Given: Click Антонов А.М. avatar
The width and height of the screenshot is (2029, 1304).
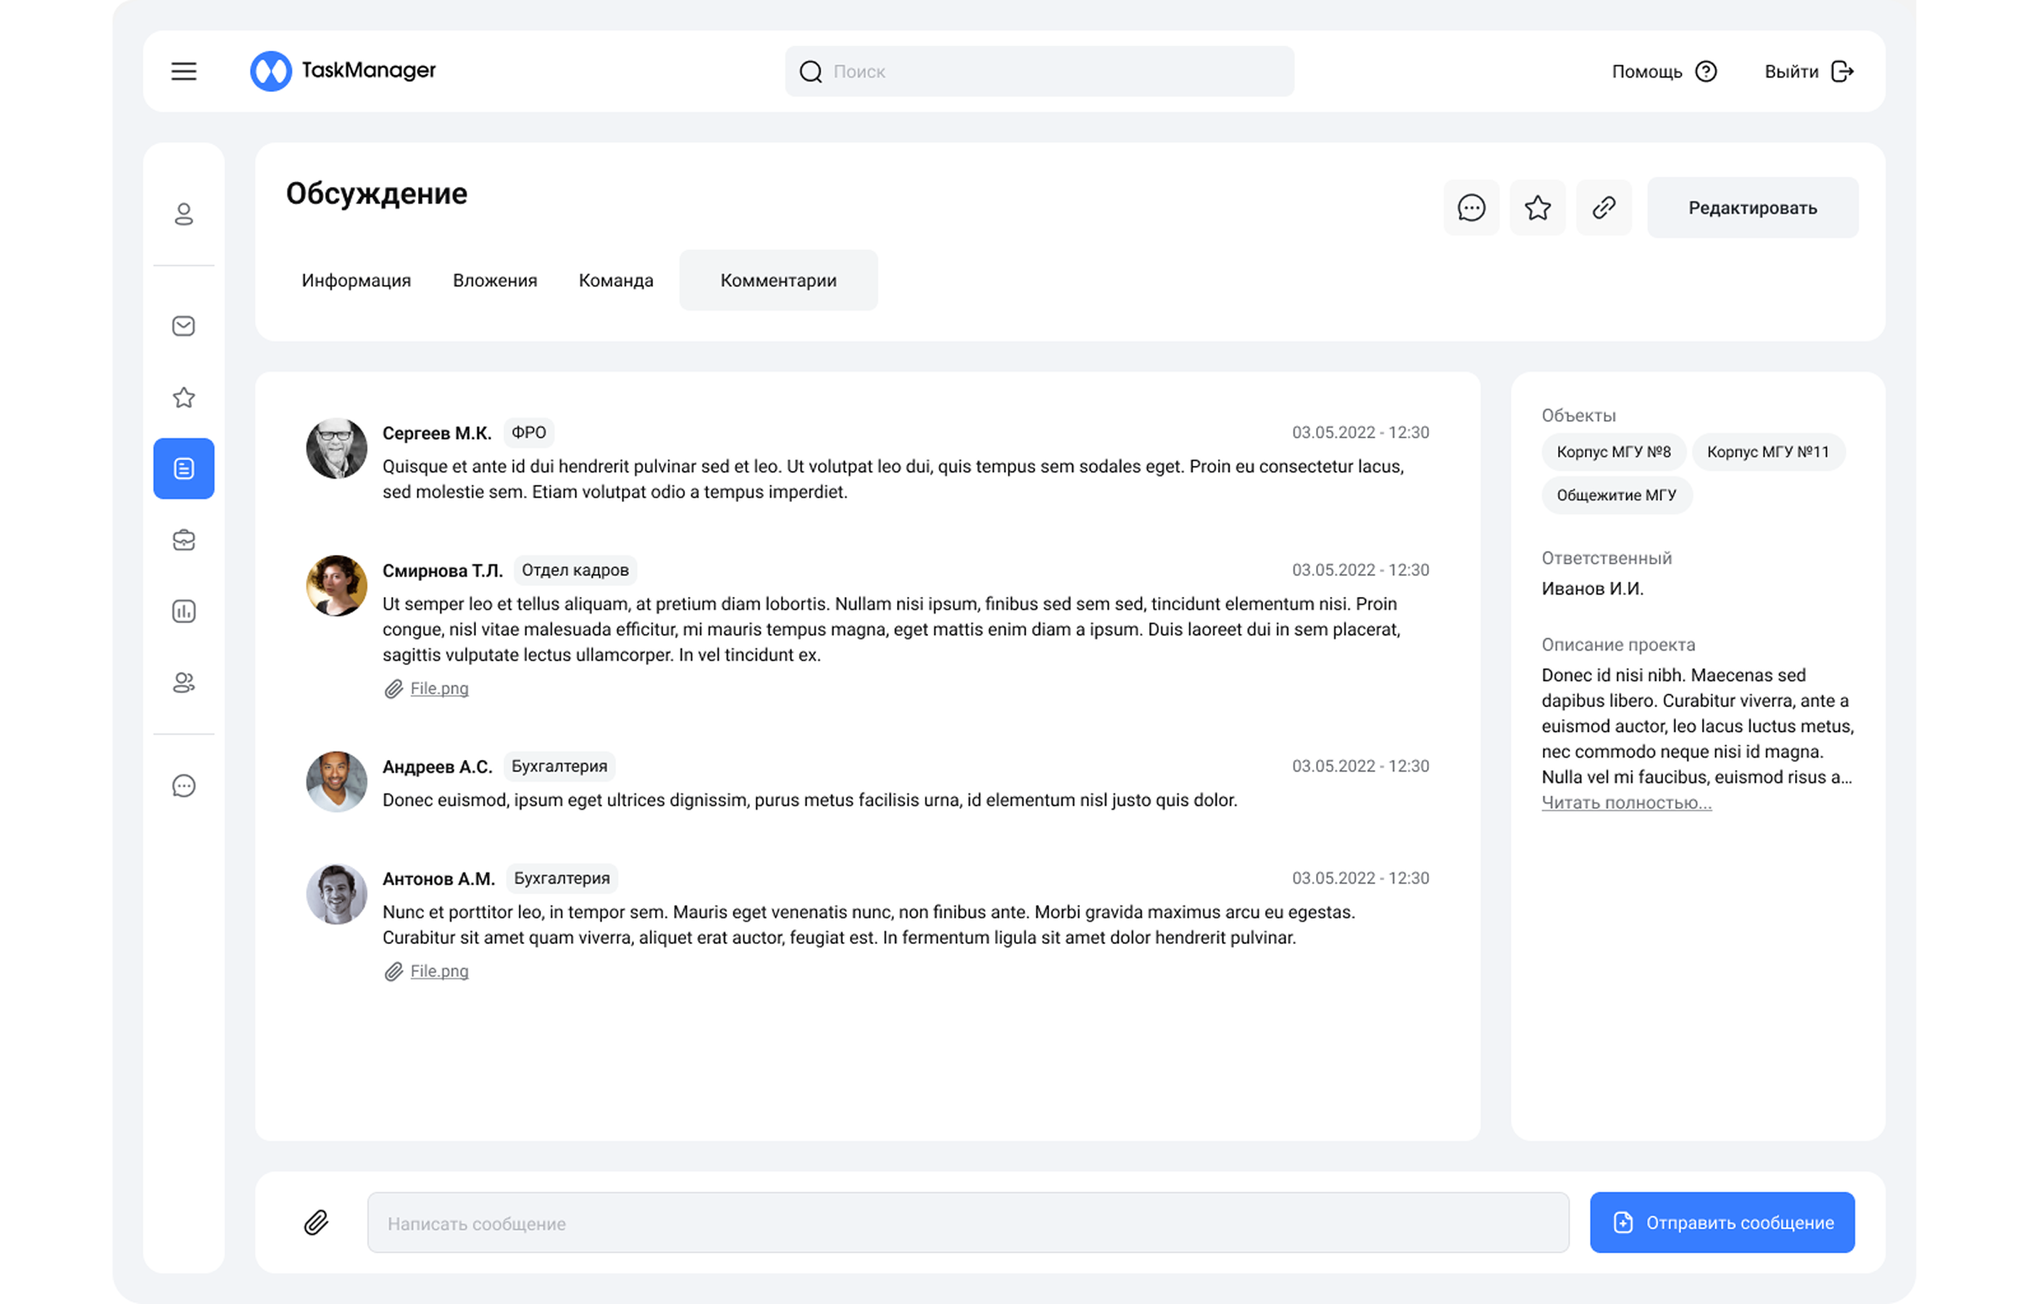Looking at the screenshot, I should [x=336, y=893].
